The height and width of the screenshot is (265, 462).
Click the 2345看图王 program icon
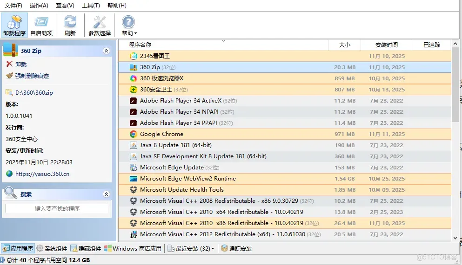[134, 56]
